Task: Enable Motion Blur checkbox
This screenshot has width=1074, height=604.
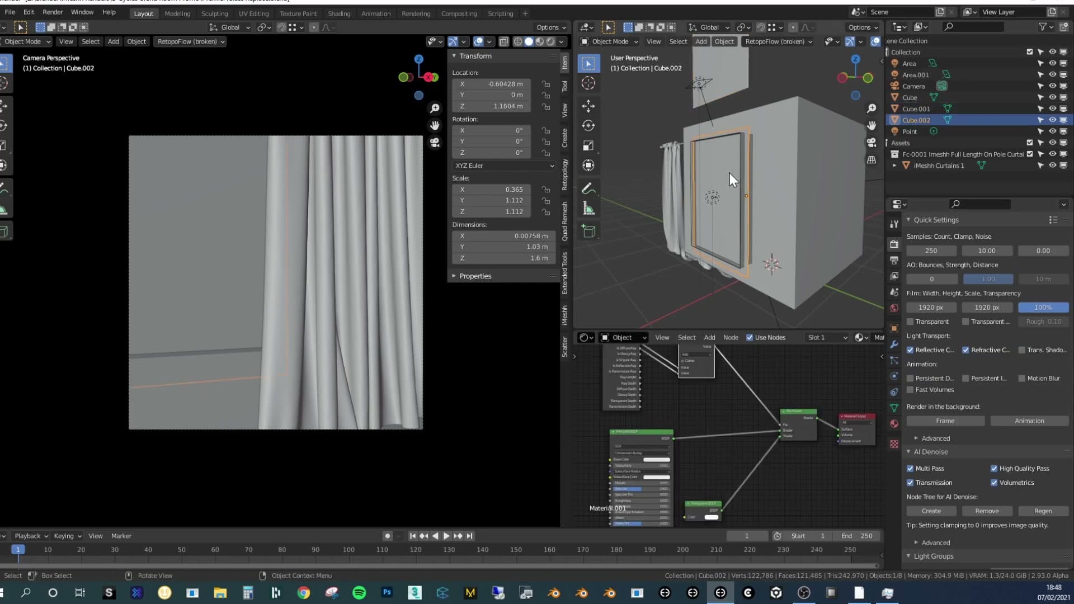Action: pyautogui.click(x=1022, y=379)
